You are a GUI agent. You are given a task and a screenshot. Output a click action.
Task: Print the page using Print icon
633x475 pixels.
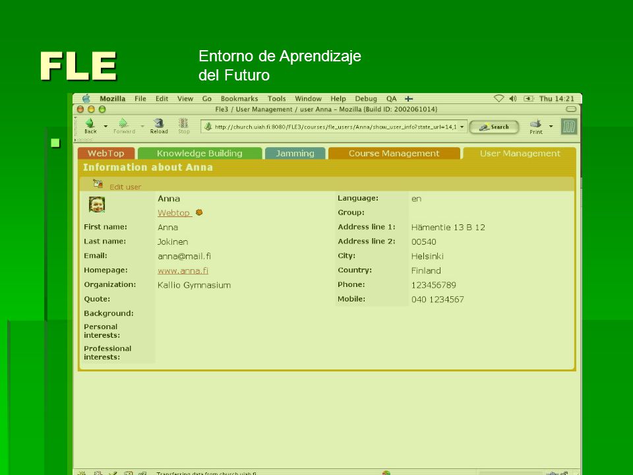click(535, 123)
